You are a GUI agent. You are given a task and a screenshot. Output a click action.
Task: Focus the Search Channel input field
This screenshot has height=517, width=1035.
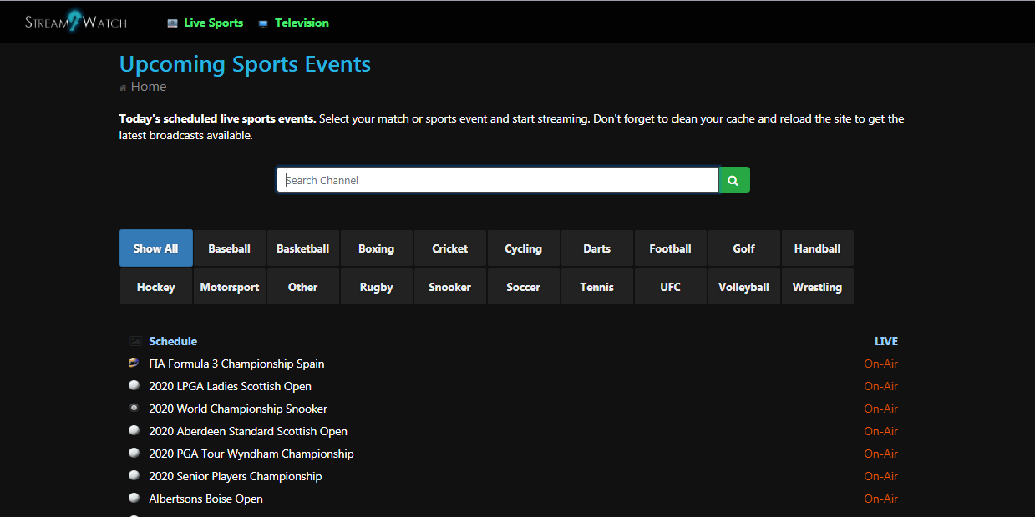[x=498, y=180]
